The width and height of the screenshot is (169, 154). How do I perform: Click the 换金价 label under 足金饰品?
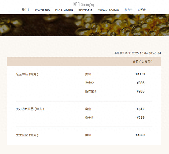tap(90, 83)
